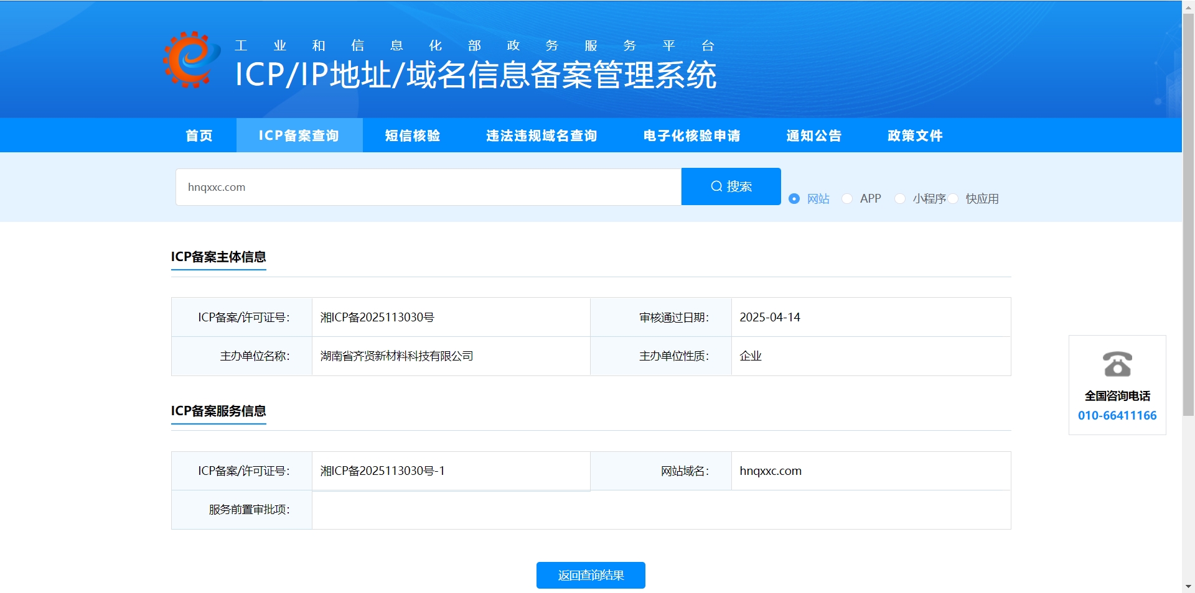The width and height of the screenshot is (1195, 593).
Task: Go to the 短信核验 tab
Action: click(413, 136)
